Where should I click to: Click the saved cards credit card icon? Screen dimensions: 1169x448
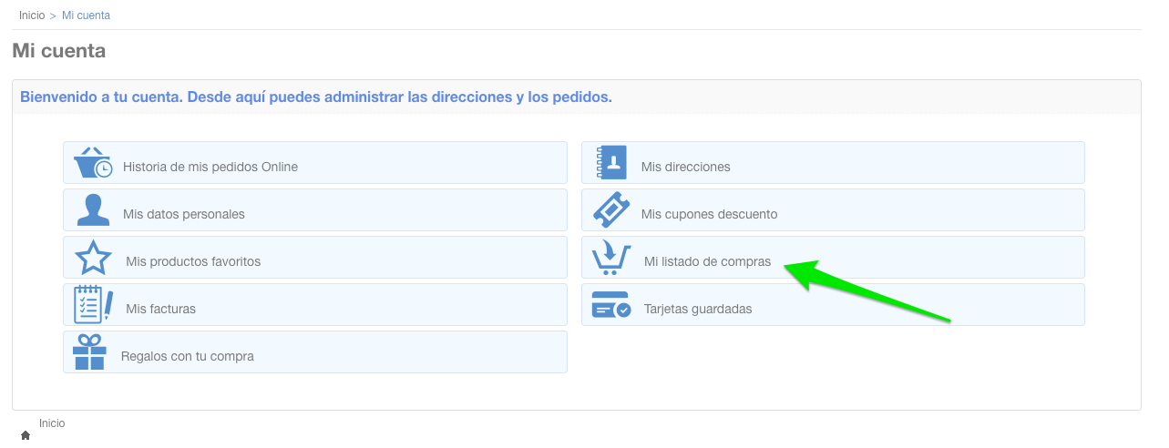coord(610,305)
